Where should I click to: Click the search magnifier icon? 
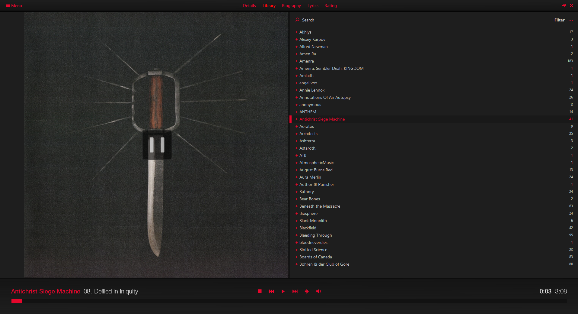point(297,20)
